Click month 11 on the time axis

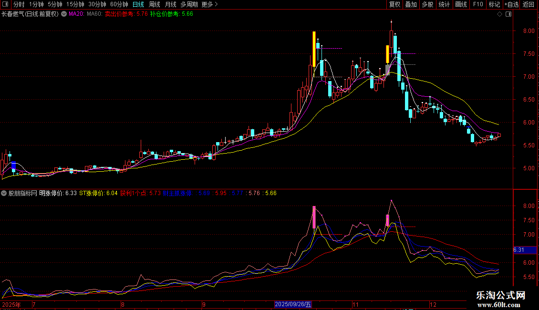click(x=355, y=304)
